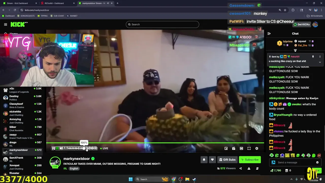
Task: Share the stream via share icon
Action: click(x=240, y=168)
